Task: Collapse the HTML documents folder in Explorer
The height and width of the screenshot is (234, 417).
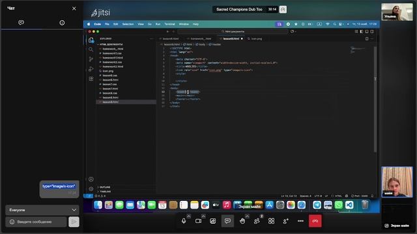Action: (x=111, y=44)
